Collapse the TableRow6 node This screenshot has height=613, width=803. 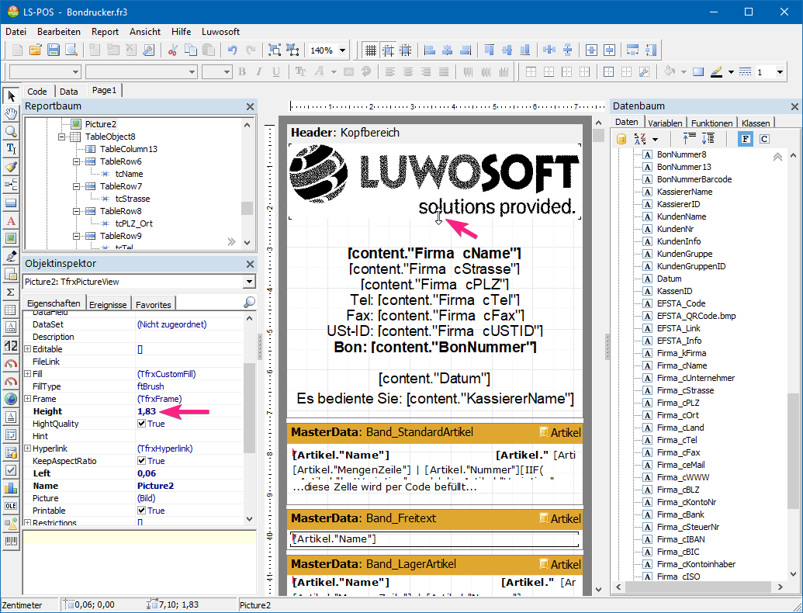(77, 161)
